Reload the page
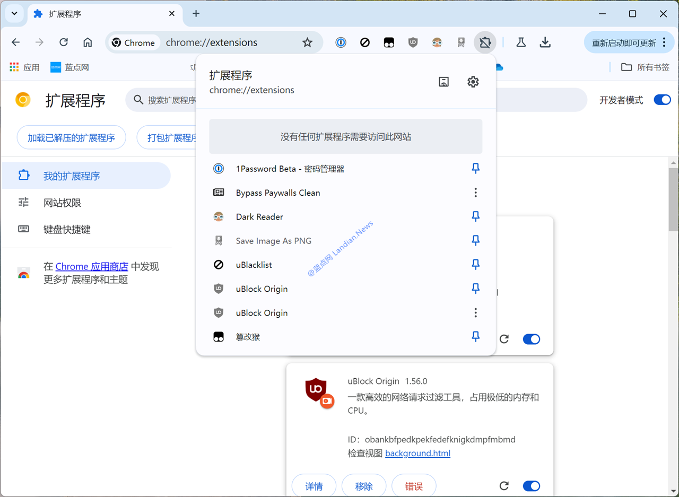Image resolution: width=679 pixels, height=497 pixels. coord(64,42)
